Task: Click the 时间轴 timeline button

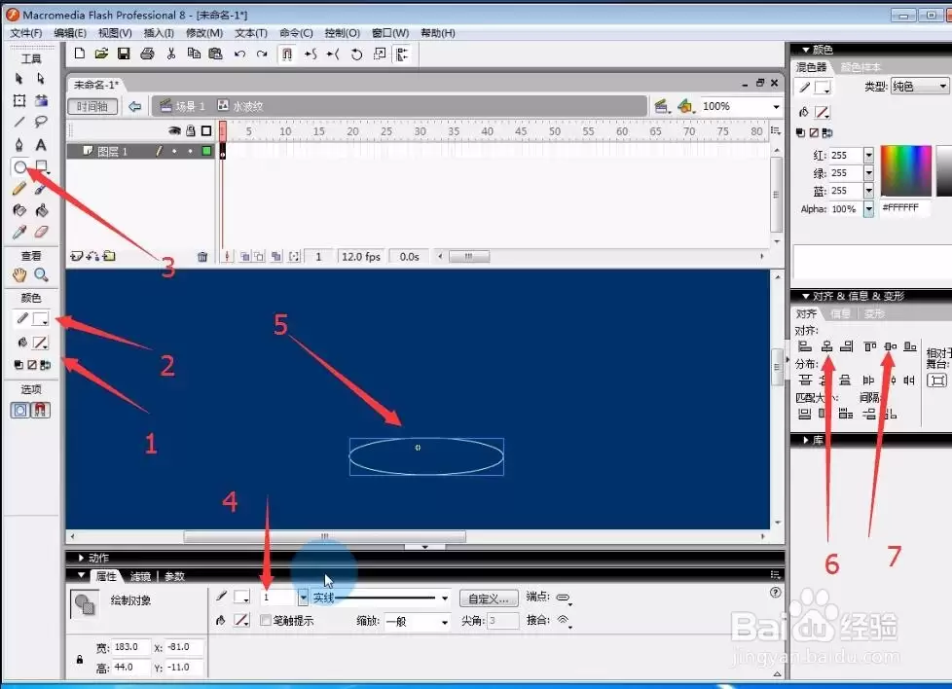Action: click(92, 106)
